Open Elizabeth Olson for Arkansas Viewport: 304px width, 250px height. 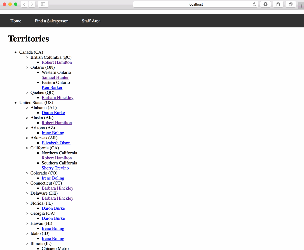[56, 143]
